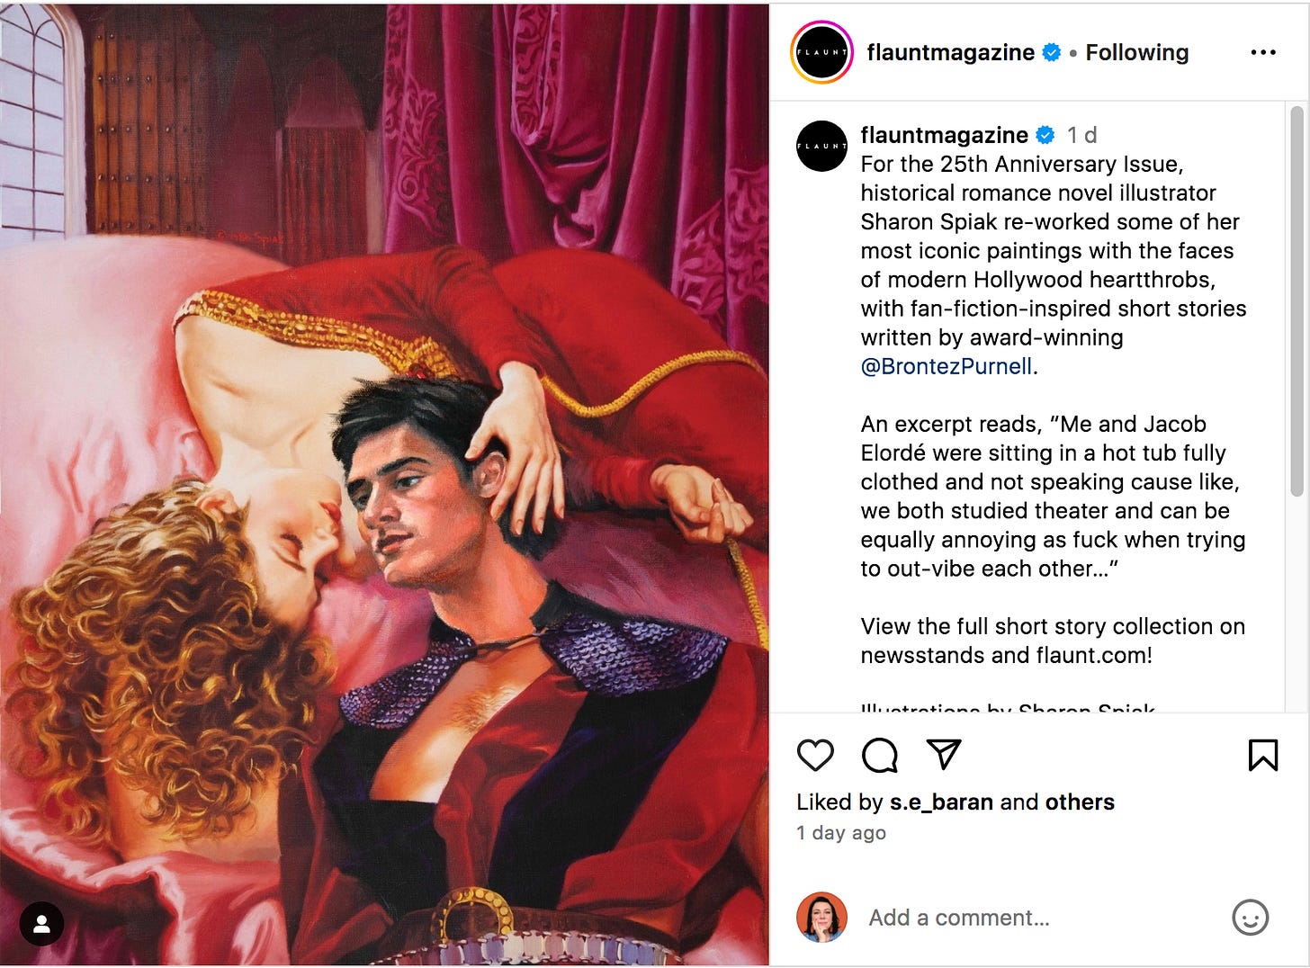Click the Flaunt logo avatar in the header
This screenshot has width=1310, height=968.
[821, 51]
